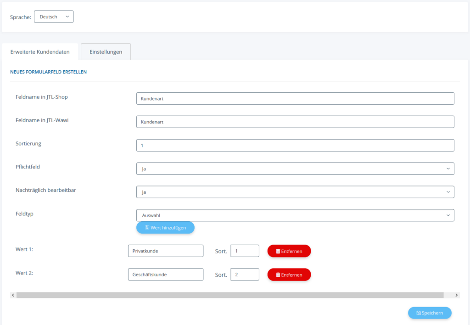Focus the Sort. field for Wert 1
Screen dimensions: 470x325
[245, 251]
